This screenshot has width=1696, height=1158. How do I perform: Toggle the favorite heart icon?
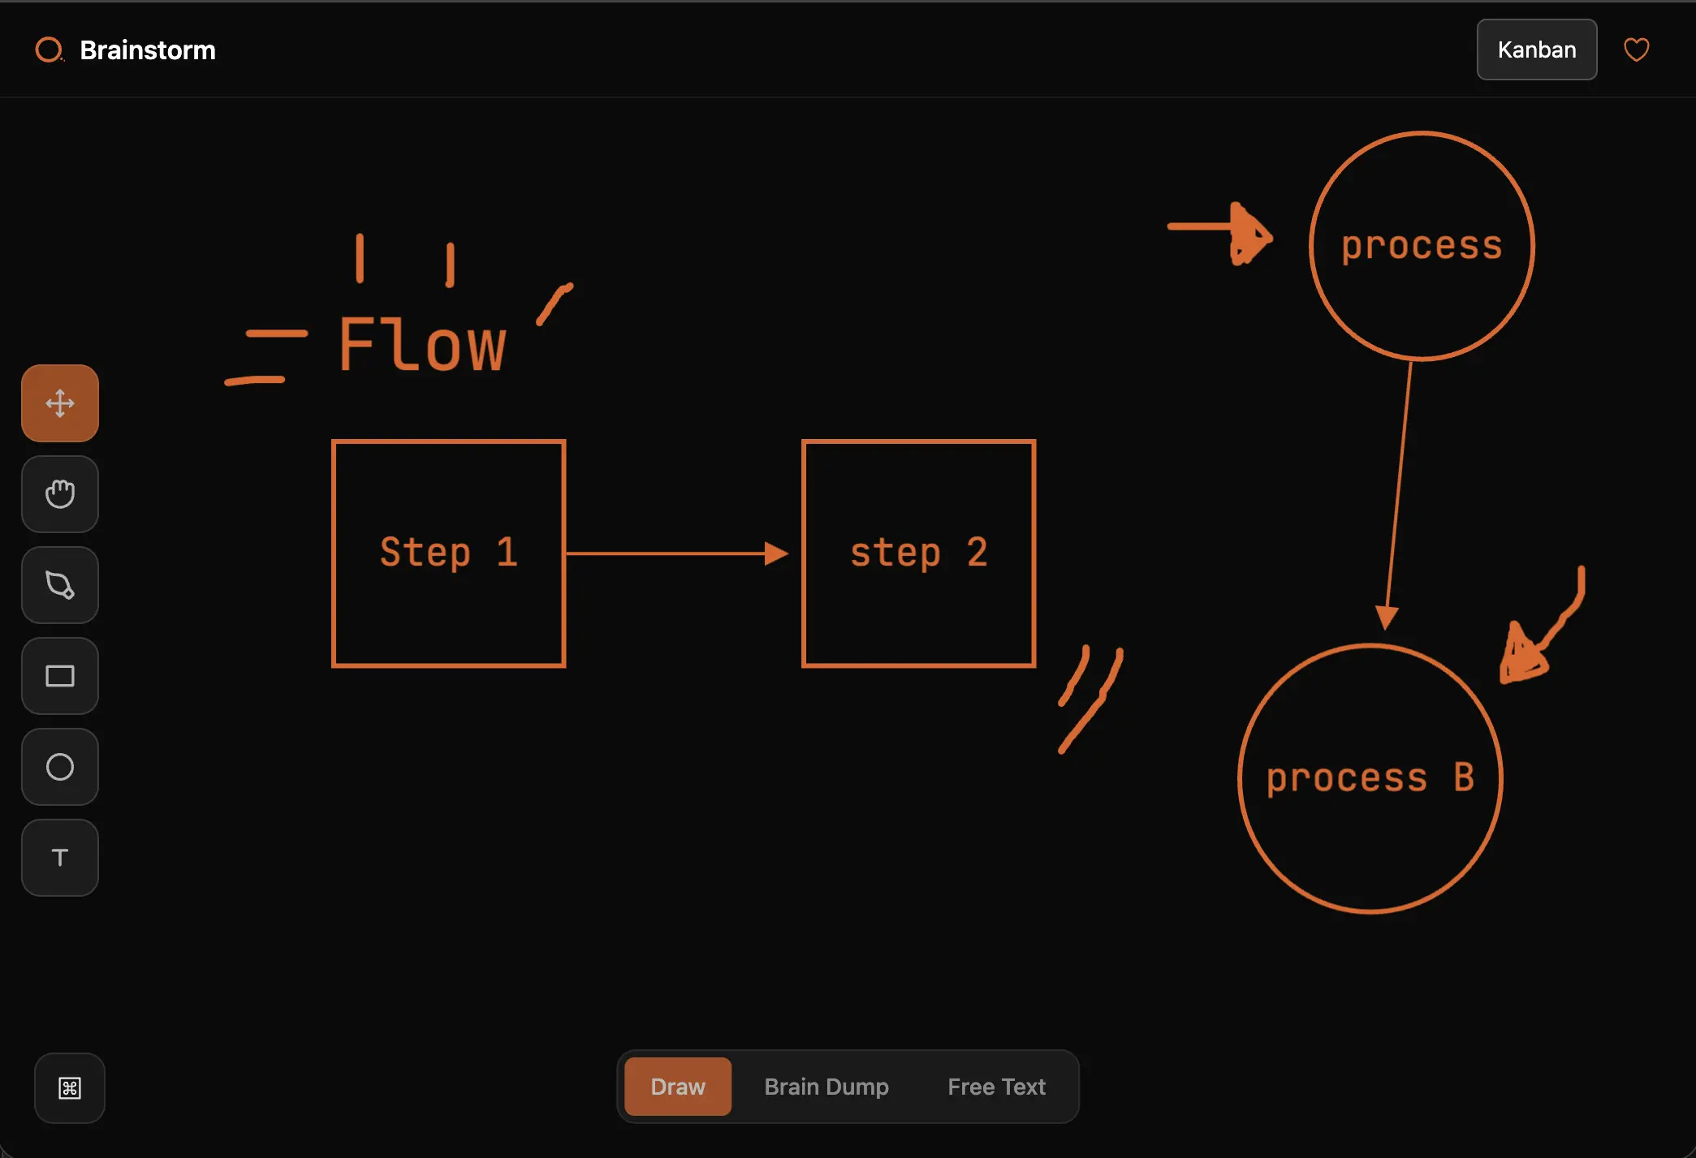(x=1636, y=50)
